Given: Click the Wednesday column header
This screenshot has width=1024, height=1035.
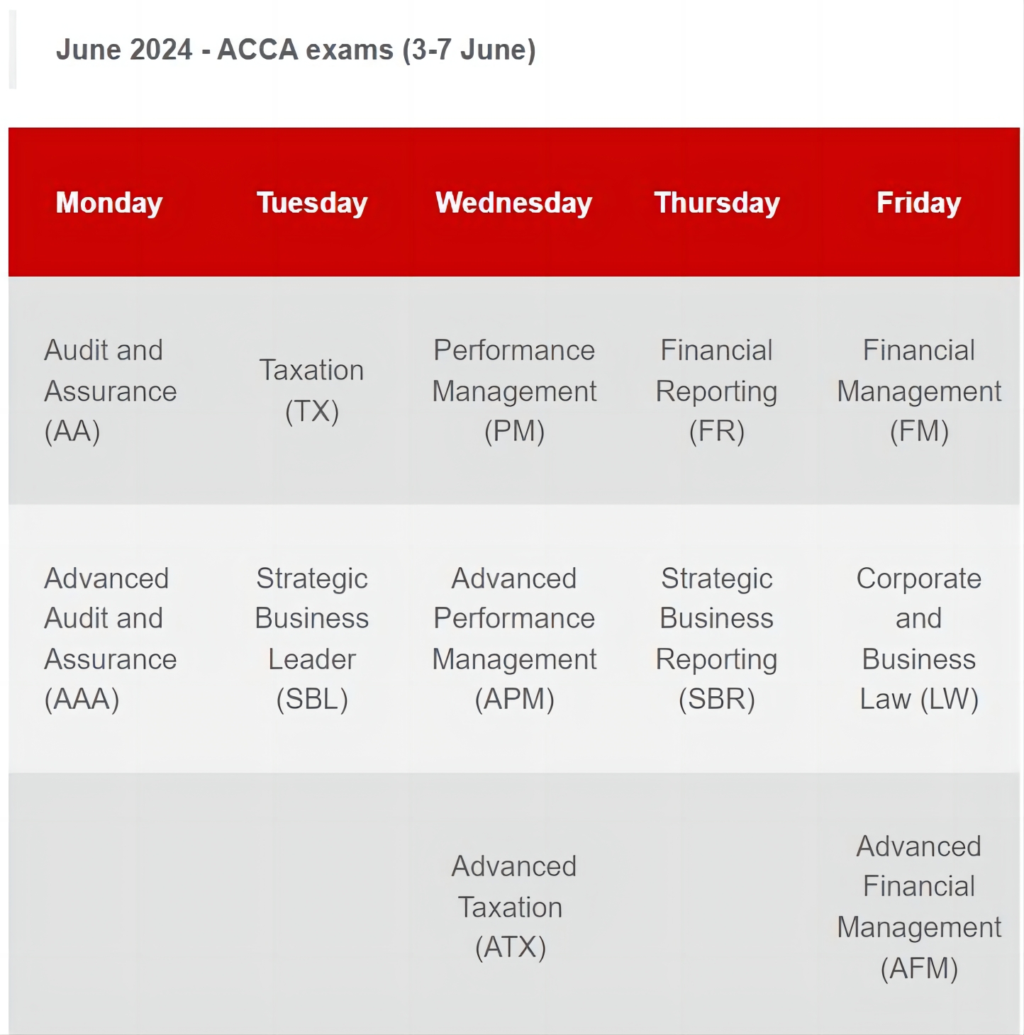Looking at the screenshot, I should (x=514, y=203).
